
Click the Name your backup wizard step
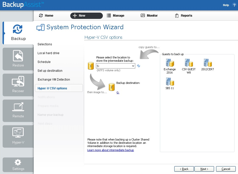(x=50, y=115)
